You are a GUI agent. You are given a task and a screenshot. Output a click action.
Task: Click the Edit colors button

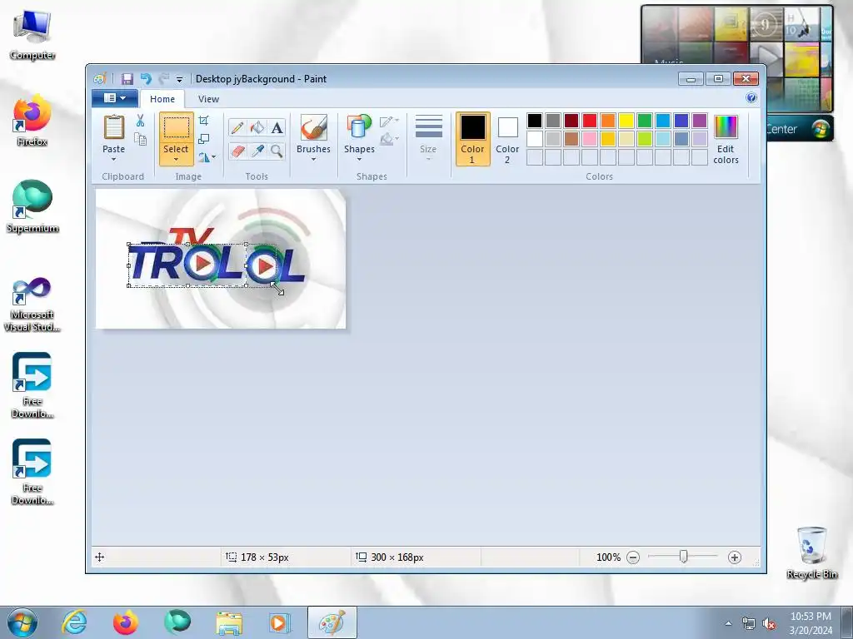(x=726, y=139)
